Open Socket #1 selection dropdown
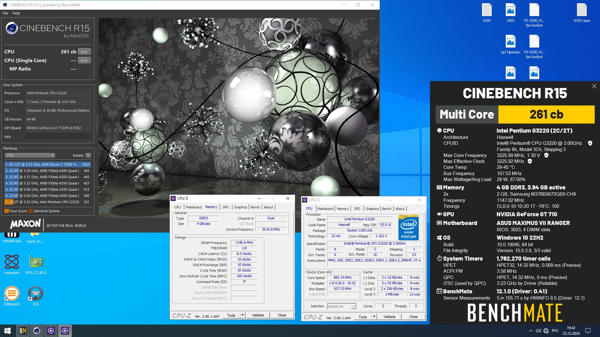 342,306
